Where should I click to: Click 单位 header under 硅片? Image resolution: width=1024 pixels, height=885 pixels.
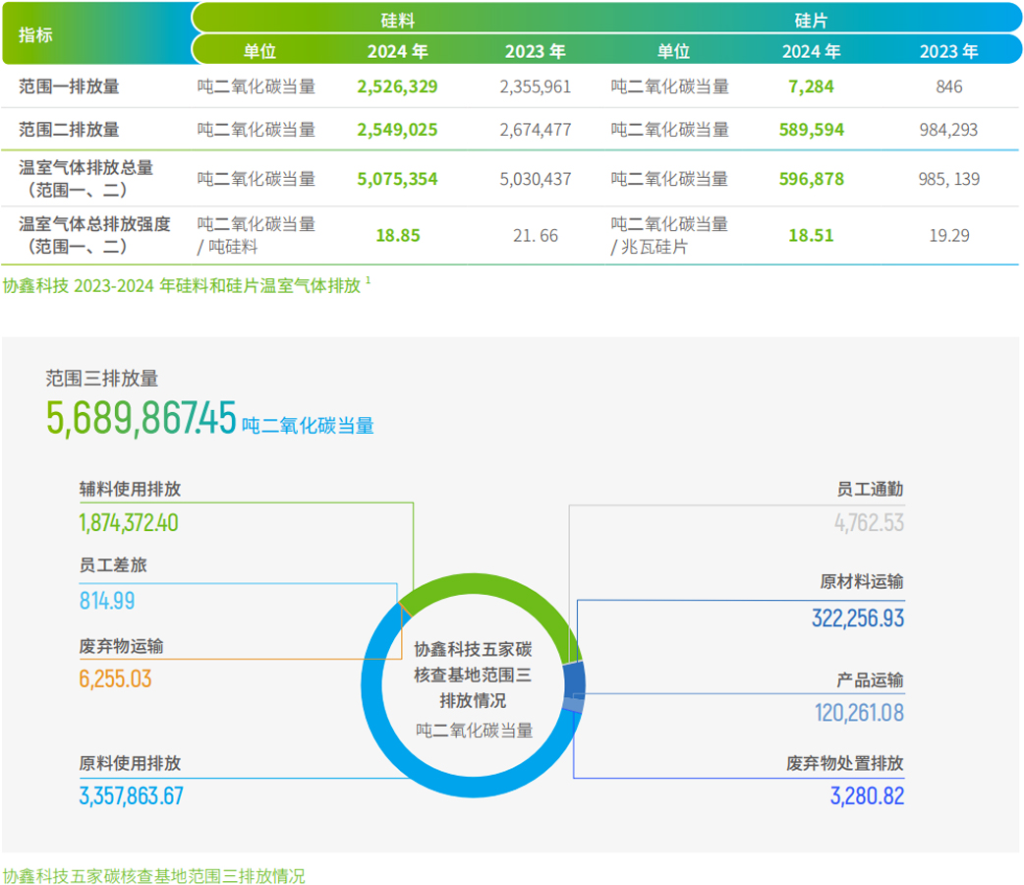pos(673,51)
